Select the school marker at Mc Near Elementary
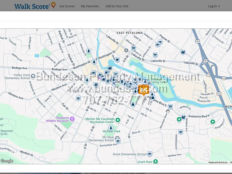The height and width of the screenshot is (174, 232). tap(118, 141)
